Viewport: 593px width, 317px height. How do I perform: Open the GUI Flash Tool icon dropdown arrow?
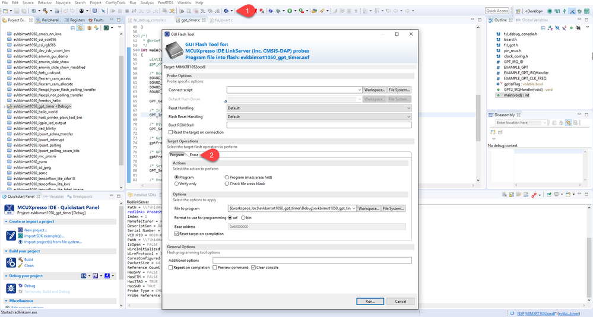click(232, 11)
